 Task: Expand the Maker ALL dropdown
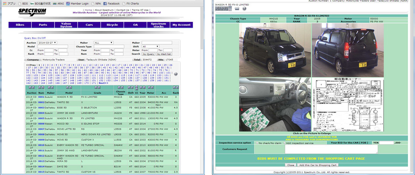[103, 43]
